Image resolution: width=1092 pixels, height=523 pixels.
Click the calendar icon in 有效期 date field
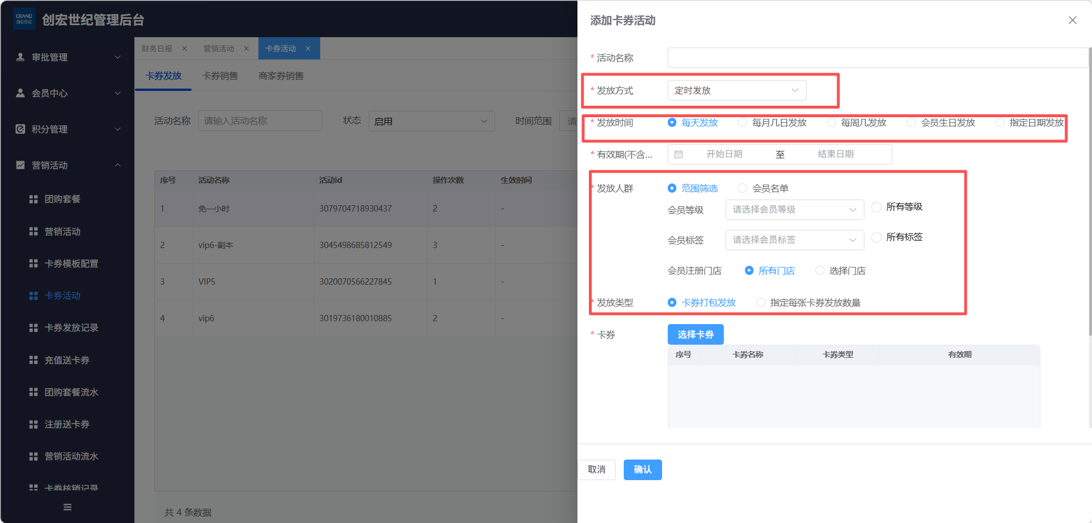coord(679,154)
